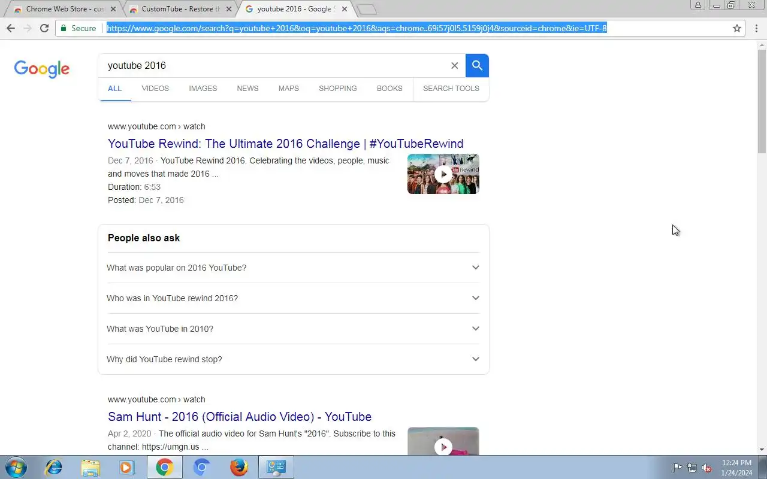Click the first www.youtube.com › watch breadcrumb
The width and height of the screenshot is (767, 479).
(x=156, y=126)
